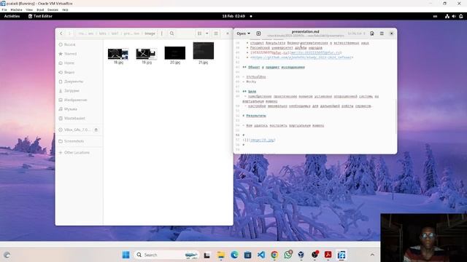467x262 pixels.
Task: Open the Files main menu button
Action: click(x=216, y=33)
